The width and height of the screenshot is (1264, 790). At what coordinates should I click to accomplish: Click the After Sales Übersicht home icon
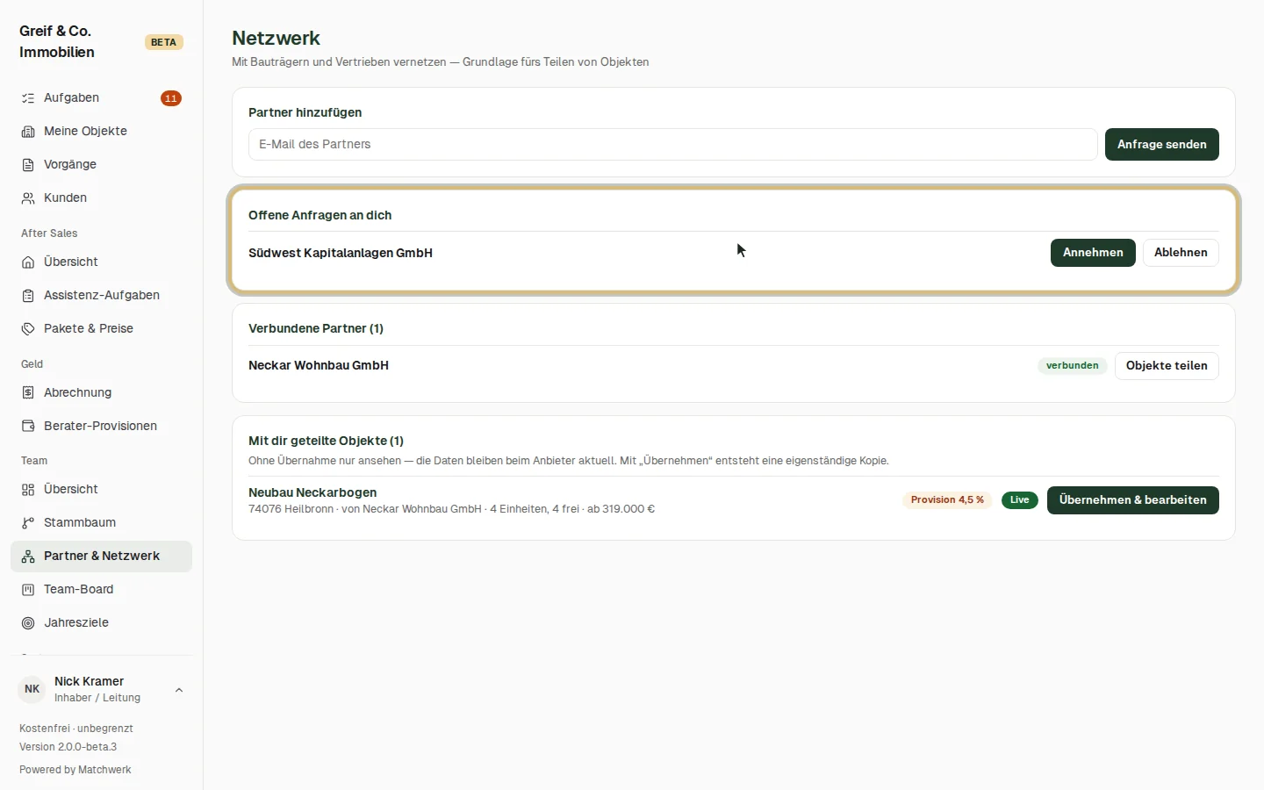click(x=28, y=262)
